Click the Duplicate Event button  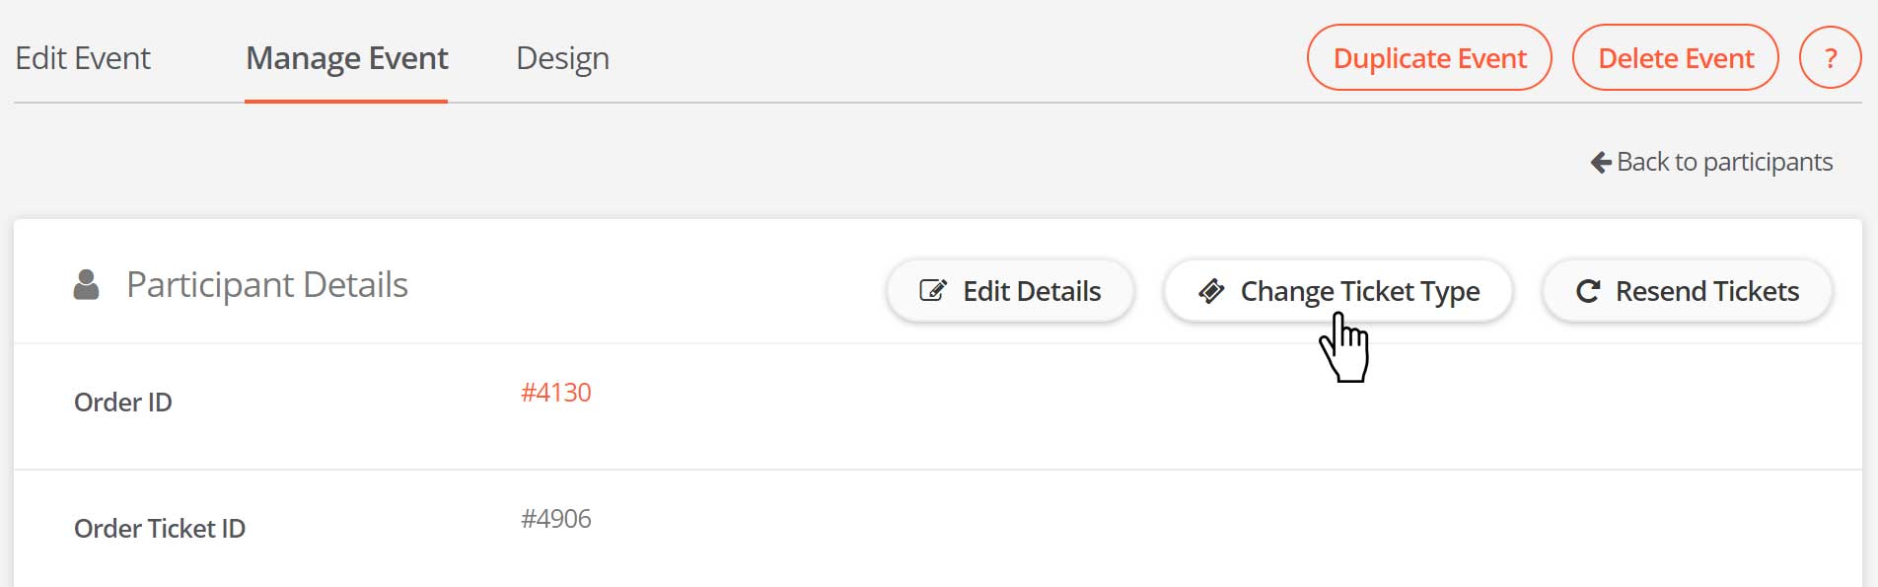coord(1429,58)
